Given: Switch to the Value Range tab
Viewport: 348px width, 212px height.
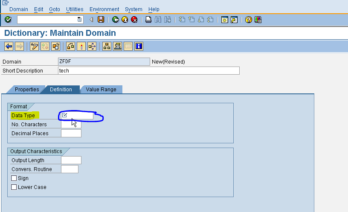Looking at the screenshot, I should (x=101, y=90).
